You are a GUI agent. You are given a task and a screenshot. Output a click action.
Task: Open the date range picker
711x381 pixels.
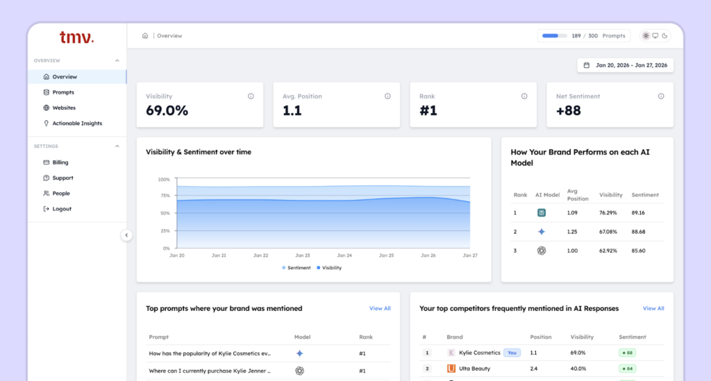[626, 65]
